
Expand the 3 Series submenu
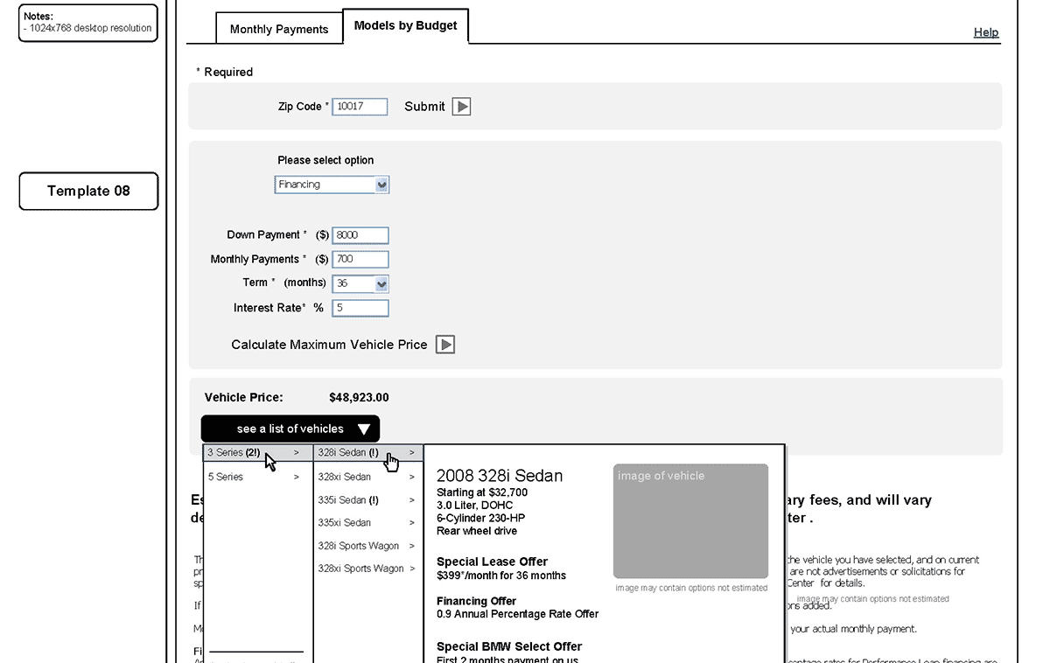pos(254,453)
